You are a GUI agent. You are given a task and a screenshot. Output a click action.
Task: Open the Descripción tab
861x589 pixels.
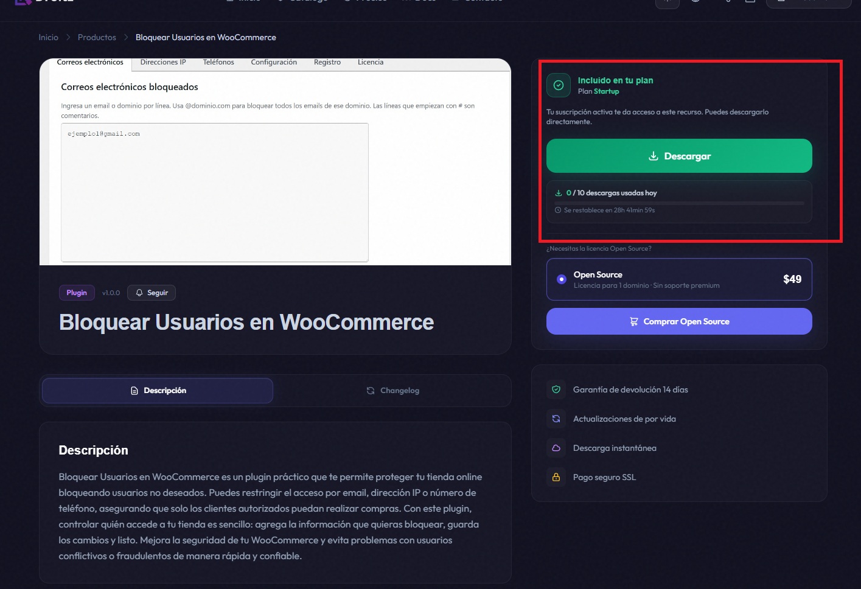(x=158, y=391)
